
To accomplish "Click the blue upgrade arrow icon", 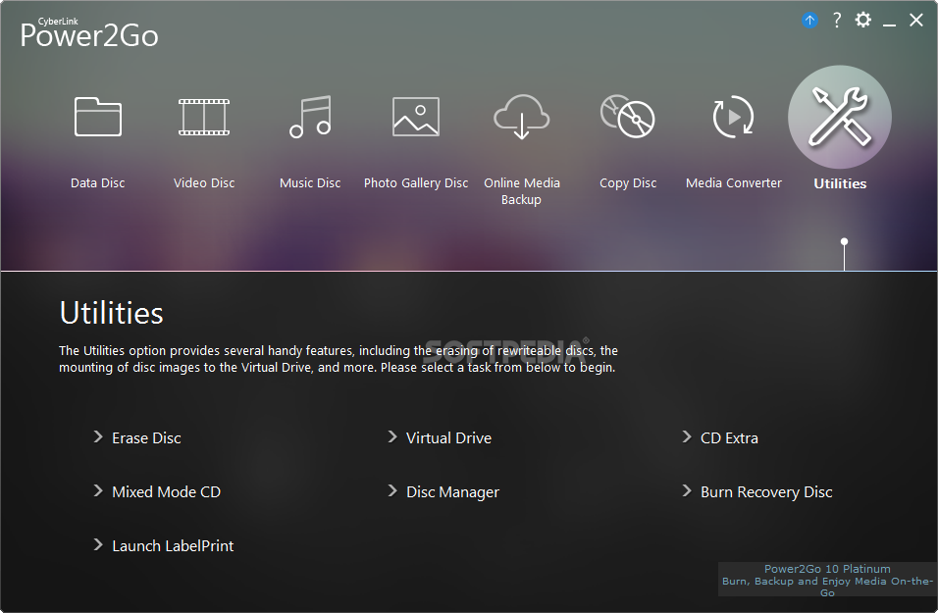I will pos(810,21).
